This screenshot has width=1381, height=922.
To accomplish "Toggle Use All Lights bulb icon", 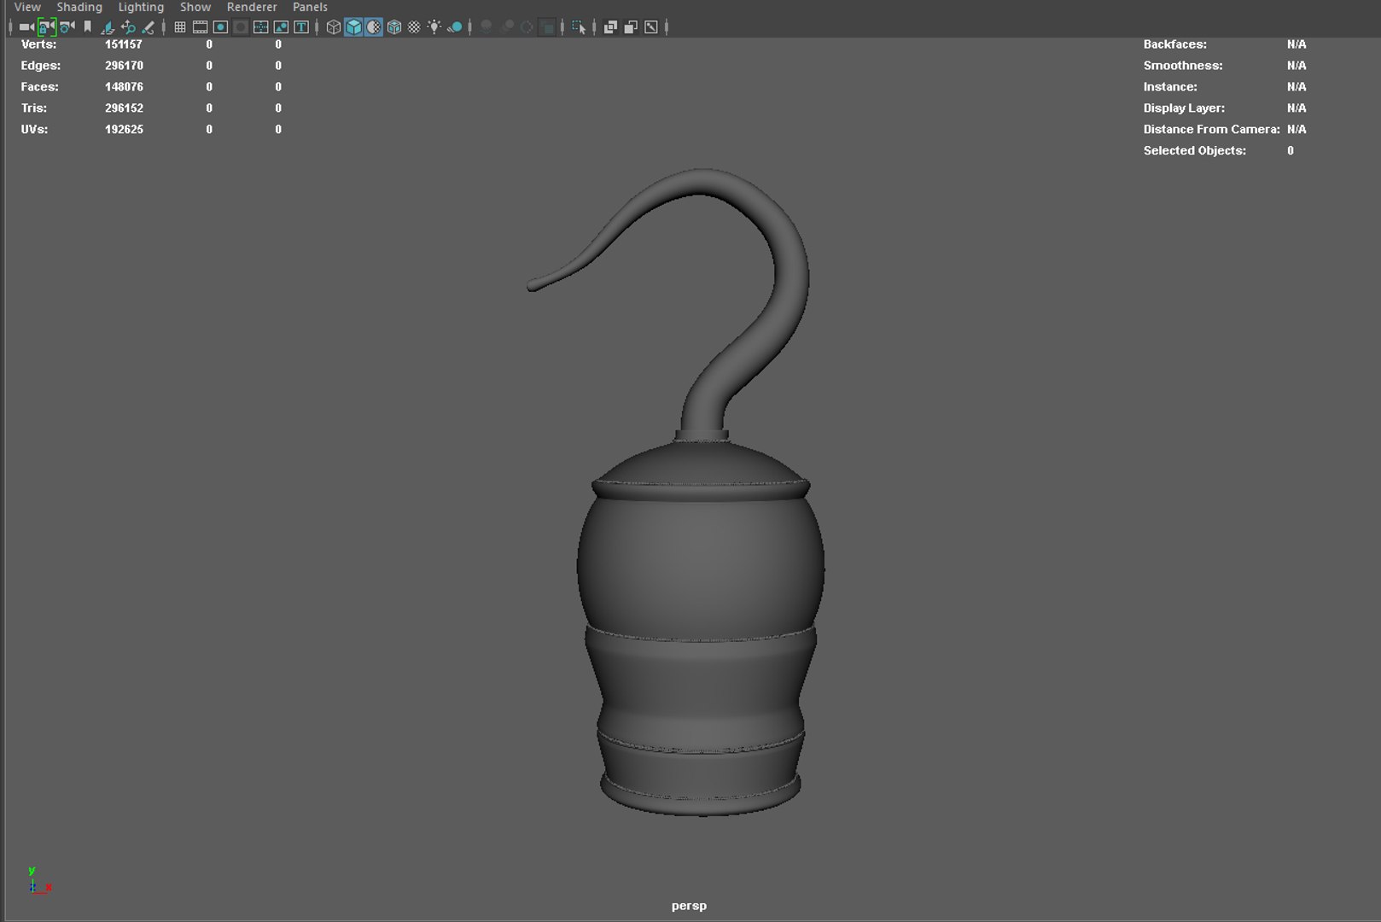I will point(434,27).
